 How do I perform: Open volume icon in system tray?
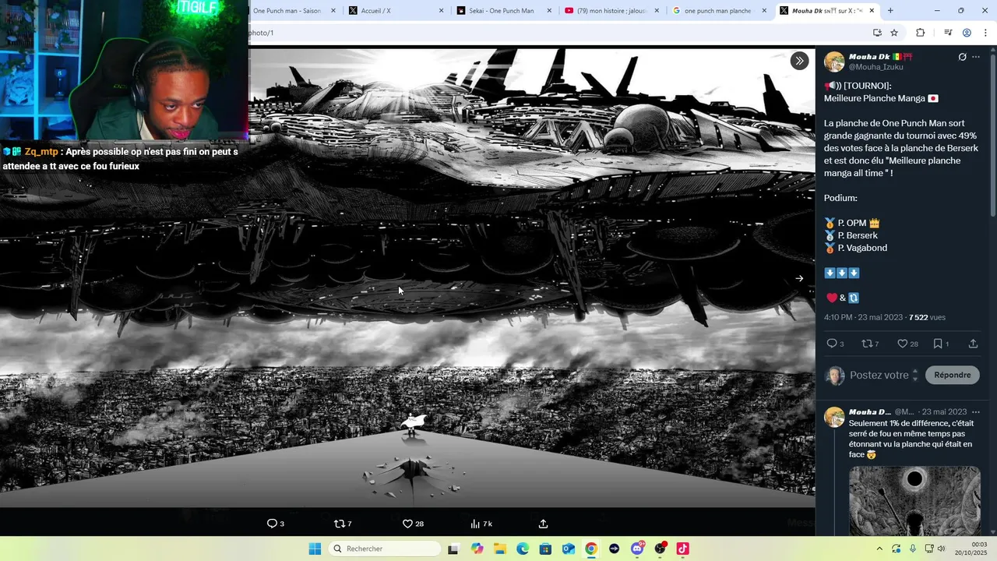940,549
